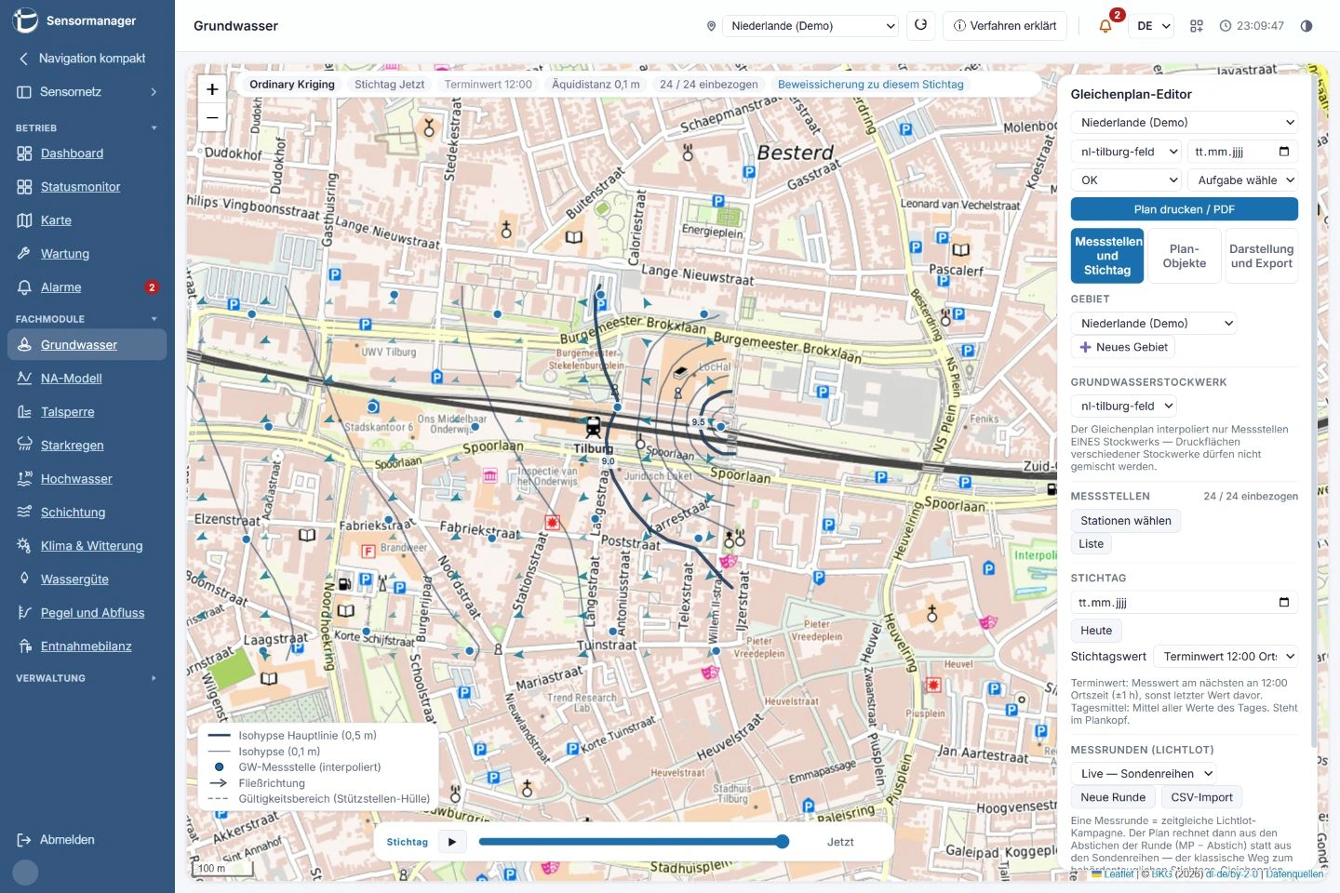This screenshot has width=1340, height=893.
Task: Click the Sensormanager logo
Action: (x=25, y=20)
